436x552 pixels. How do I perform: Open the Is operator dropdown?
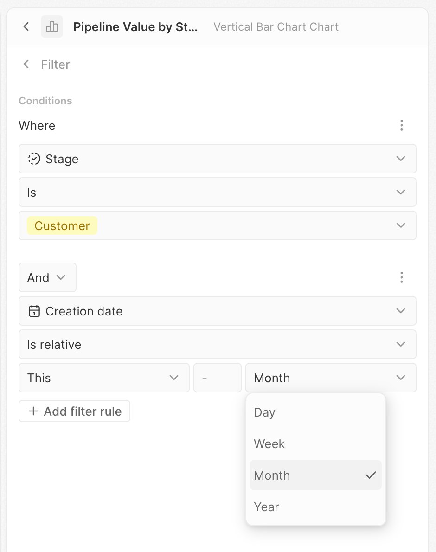(x=218, y=192)
